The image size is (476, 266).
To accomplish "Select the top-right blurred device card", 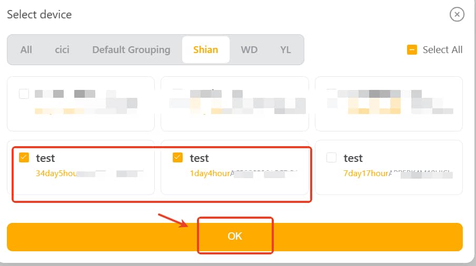I will click(x=389, y=104).
